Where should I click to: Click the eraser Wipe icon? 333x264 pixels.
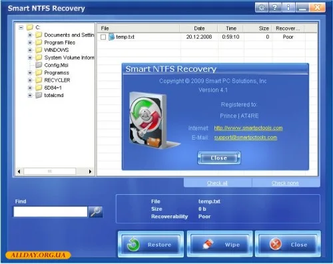pyautogui.click(x=208, y=244)
